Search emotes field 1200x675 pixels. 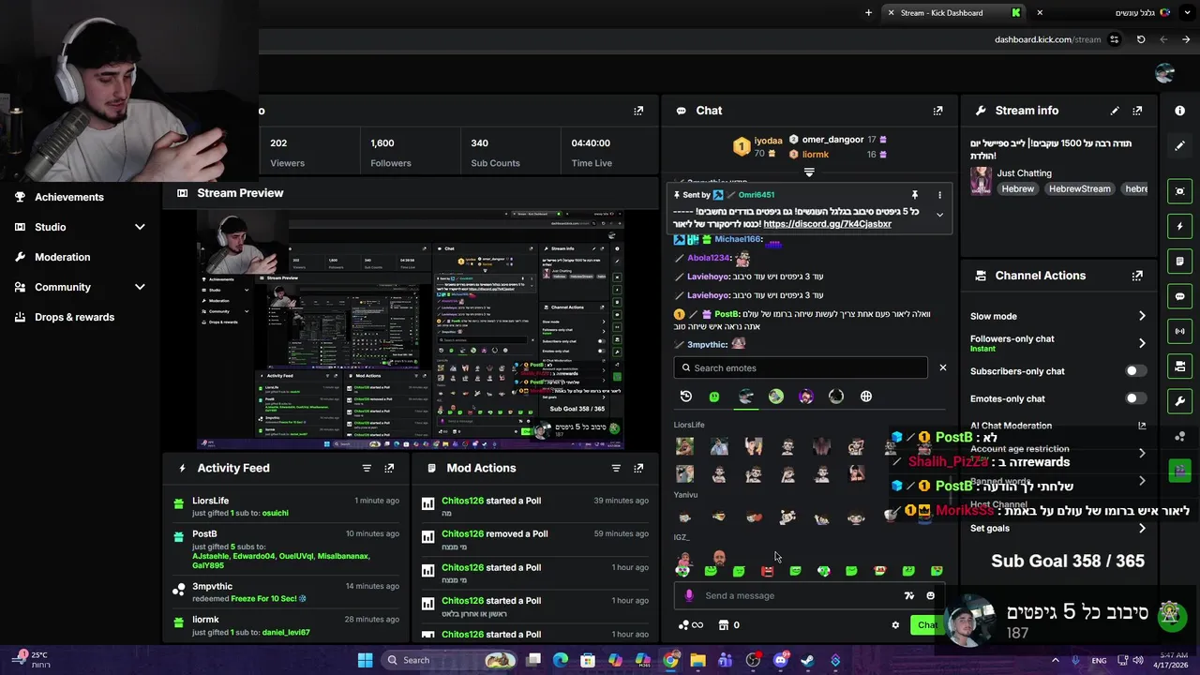click(x=801, y=367)
